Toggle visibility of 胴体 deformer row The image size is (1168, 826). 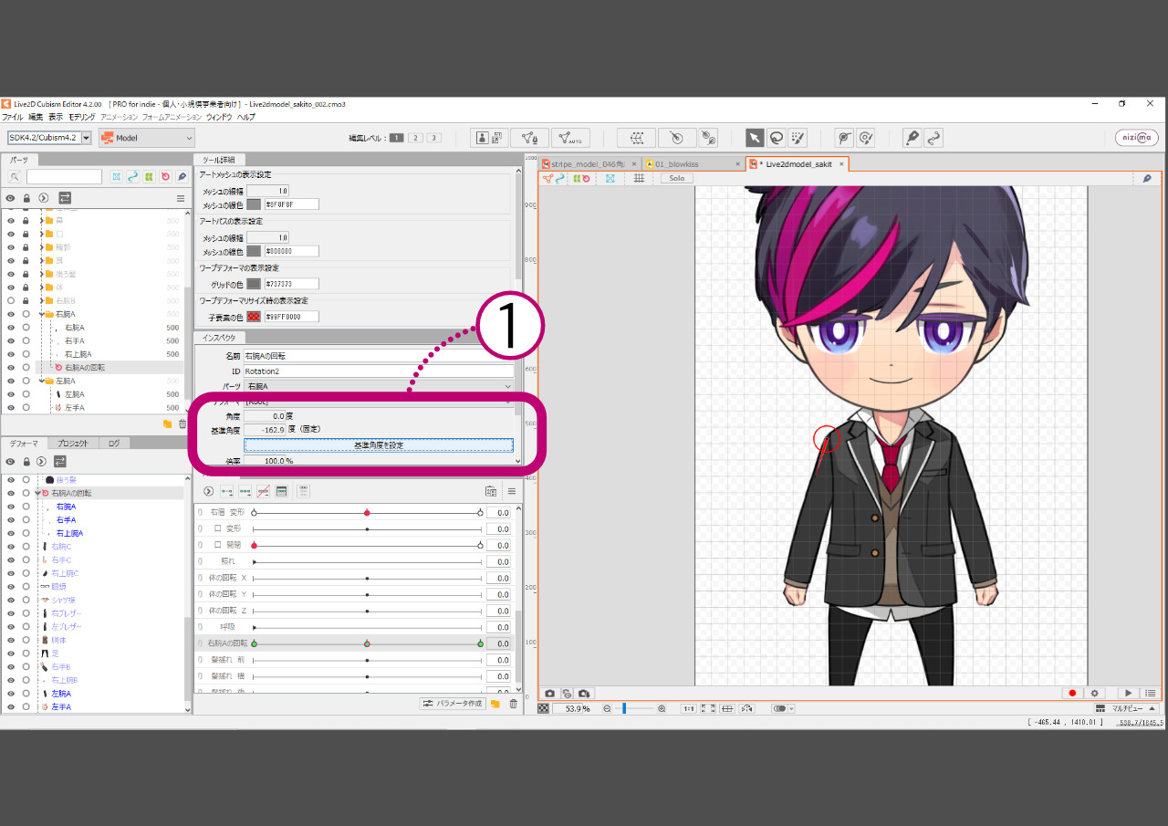pyautogui.click(x=10, y=640)
